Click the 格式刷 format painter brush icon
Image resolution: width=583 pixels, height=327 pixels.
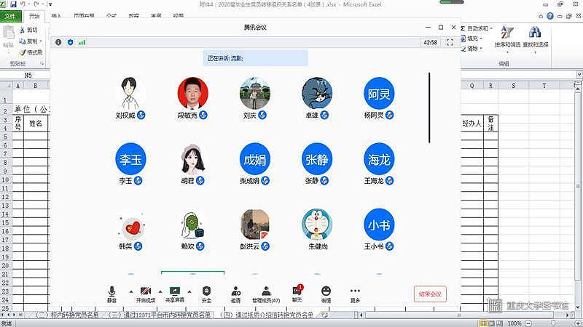click(x=23, y=52)
